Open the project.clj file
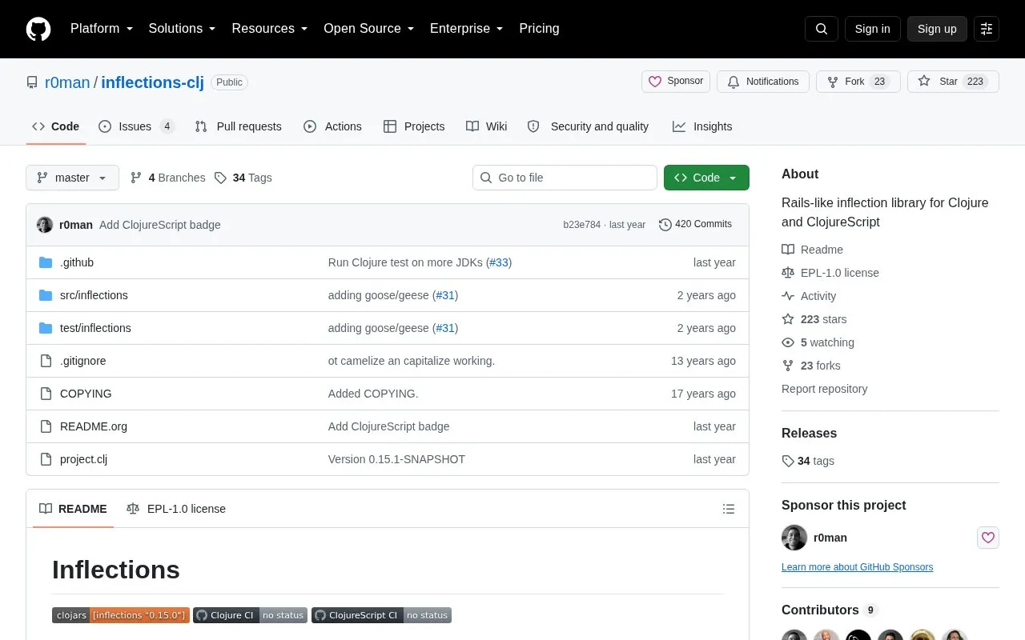 [x=83, y=459]
